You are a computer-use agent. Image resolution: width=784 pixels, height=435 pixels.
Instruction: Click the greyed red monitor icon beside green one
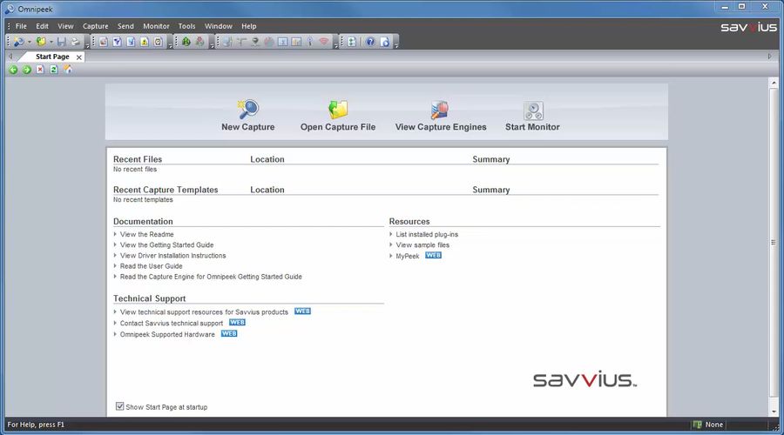200,42
